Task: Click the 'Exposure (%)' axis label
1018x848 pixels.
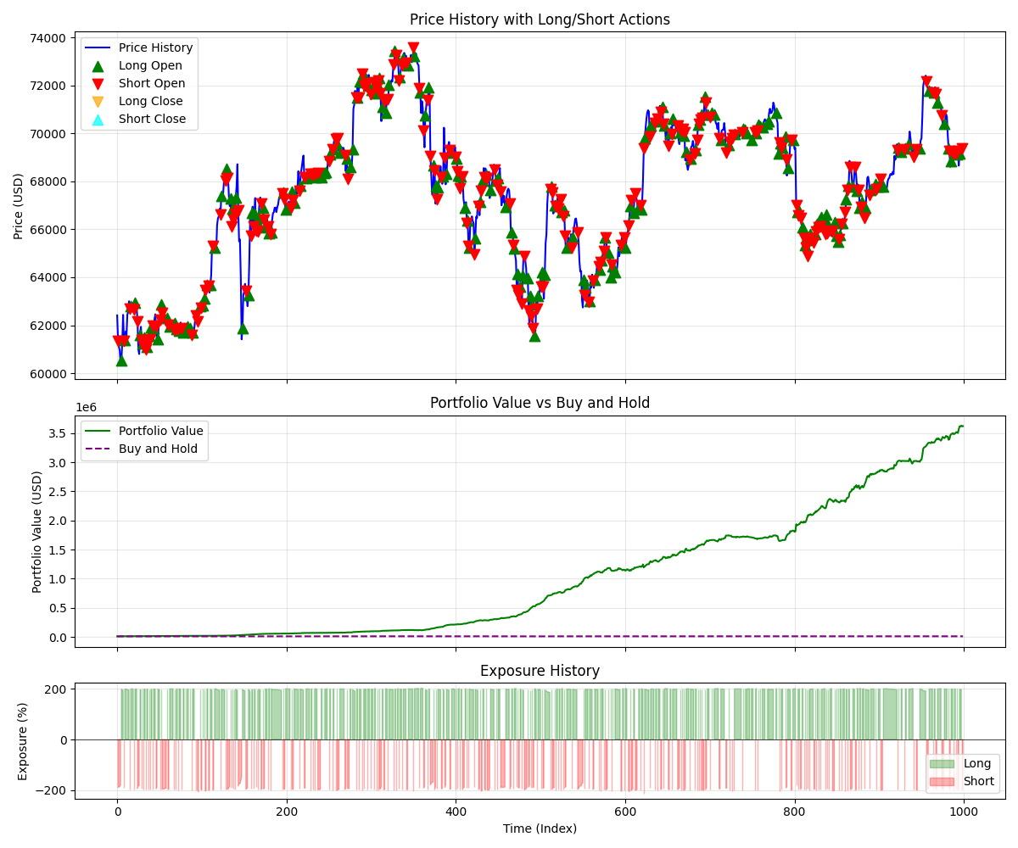Action: (23, 740)
